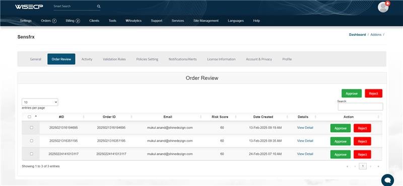Open the Tools menu
The height and width of the screenshot is (186, 403).
tap(112, 21)
